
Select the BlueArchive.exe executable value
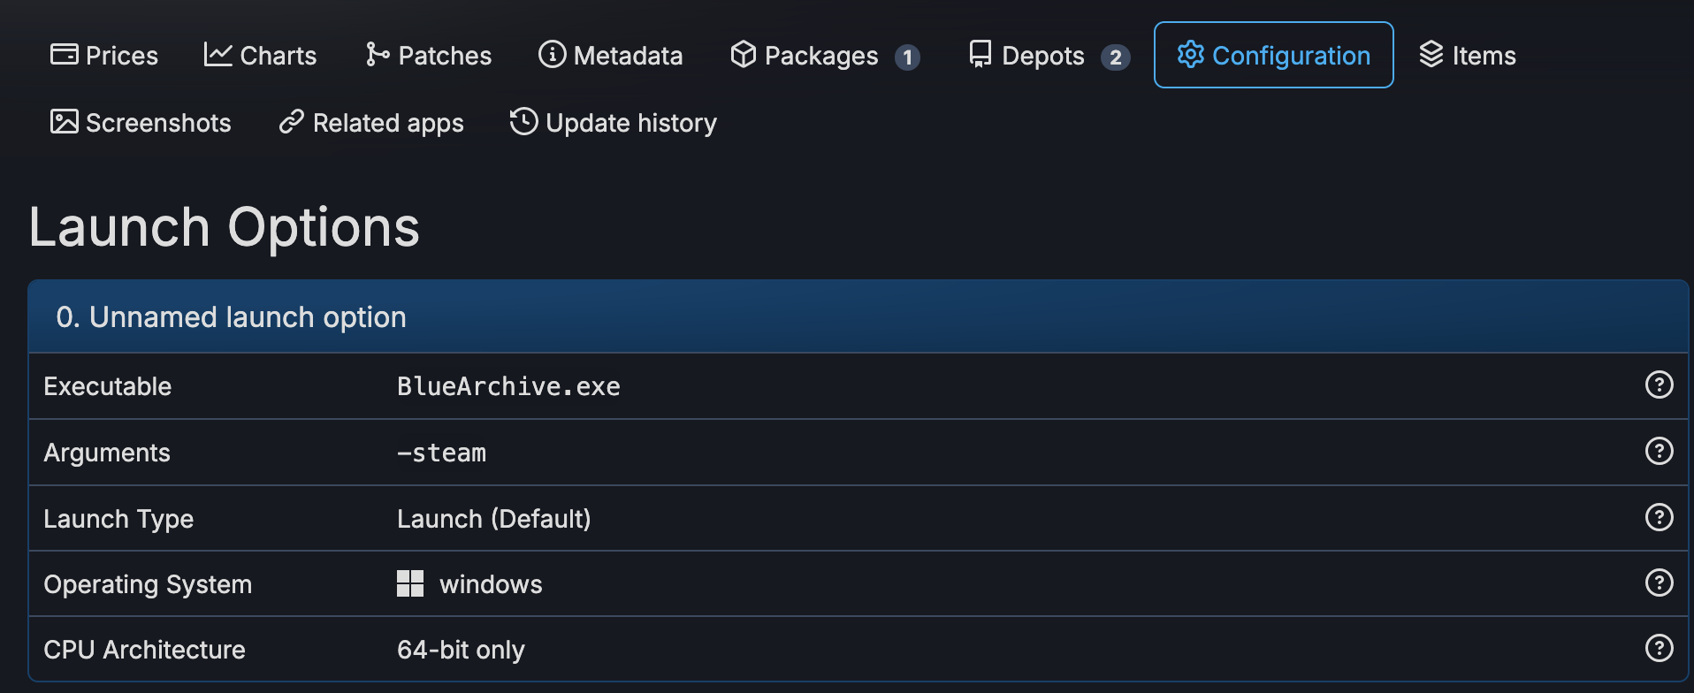[508, 386]
